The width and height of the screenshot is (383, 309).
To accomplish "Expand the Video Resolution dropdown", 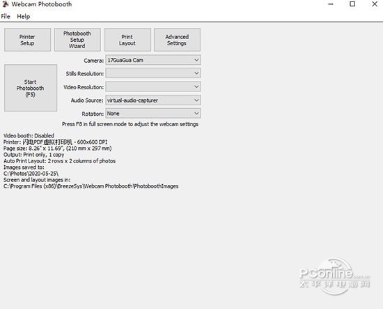I will click(153, 86).
